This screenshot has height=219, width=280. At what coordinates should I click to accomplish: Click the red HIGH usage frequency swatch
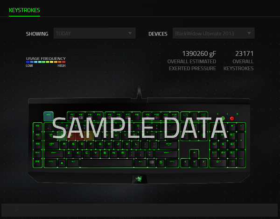63,62
